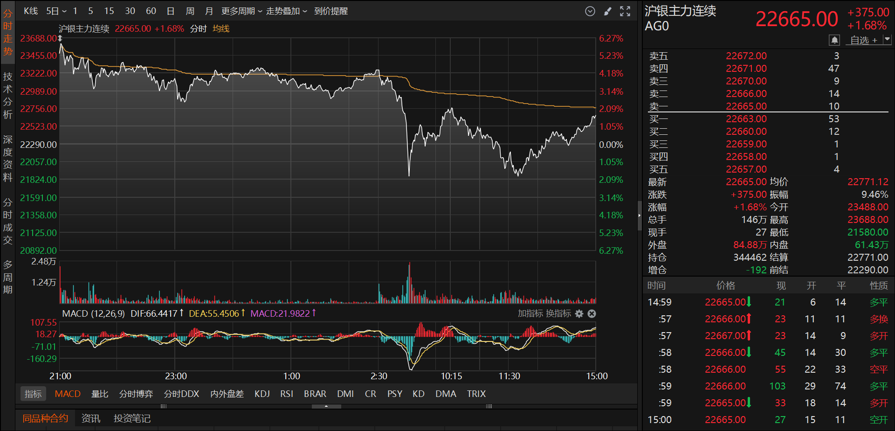Select the PSY indicator tab

point(395,394)
